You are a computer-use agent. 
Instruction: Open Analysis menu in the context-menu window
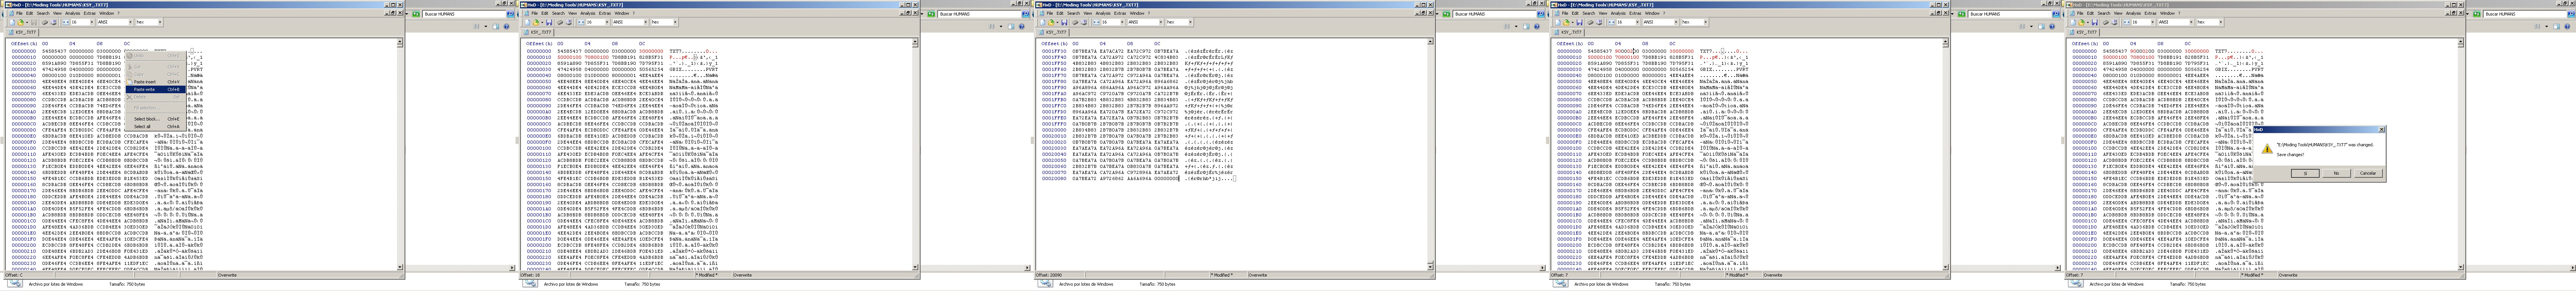point(73,13)
